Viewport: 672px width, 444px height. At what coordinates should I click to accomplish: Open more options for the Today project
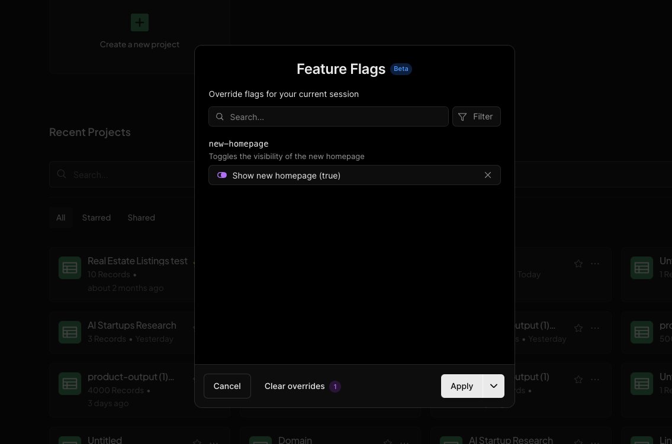click(595, 264)
